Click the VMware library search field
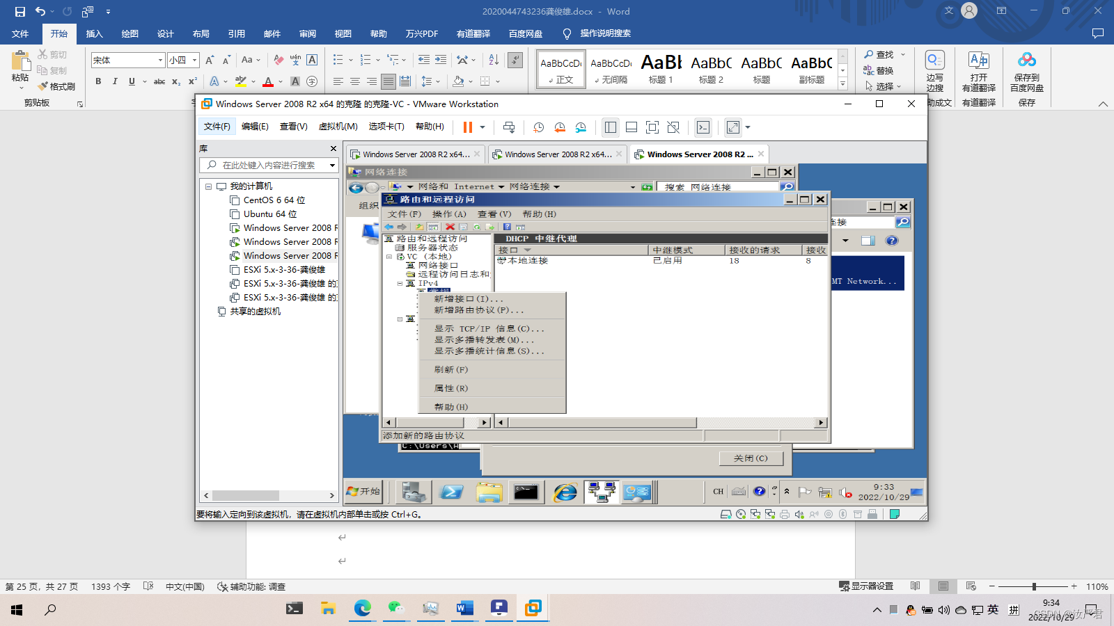1114x626 pixels. click(x=270, y=166)
